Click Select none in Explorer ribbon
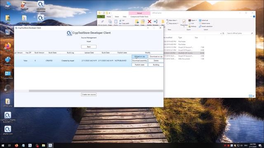The width and height of the screenshot is (264, 148). (x=204, y=23)
